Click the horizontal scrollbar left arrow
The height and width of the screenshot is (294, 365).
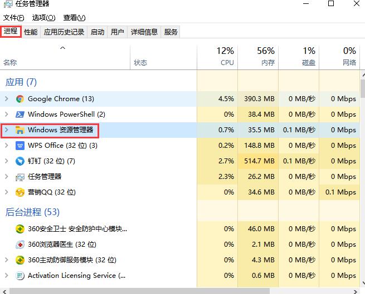coord(4,291)
